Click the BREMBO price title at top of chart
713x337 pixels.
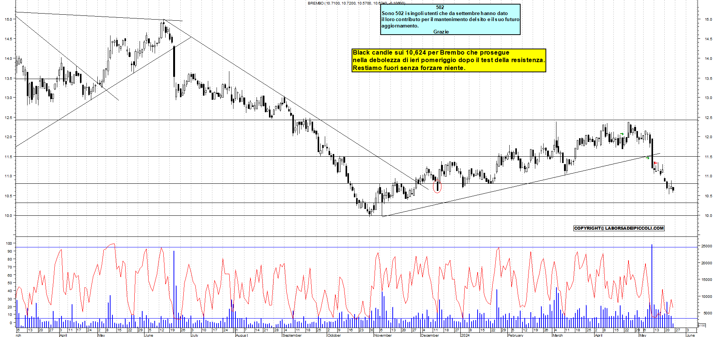click(x=356, y=3)
